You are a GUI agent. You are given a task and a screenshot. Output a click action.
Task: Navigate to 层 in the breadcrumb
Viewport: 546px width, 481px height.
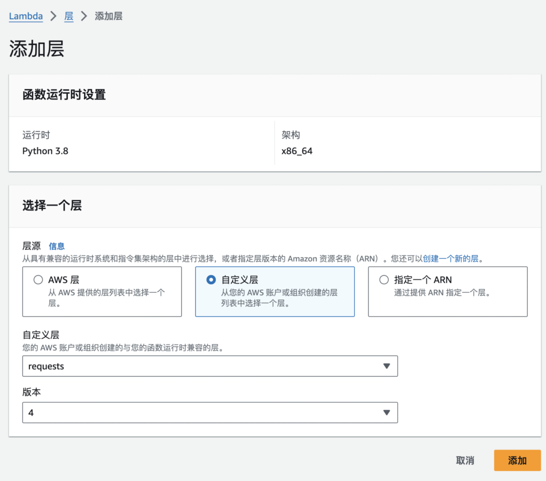click(x=69, y=17)
